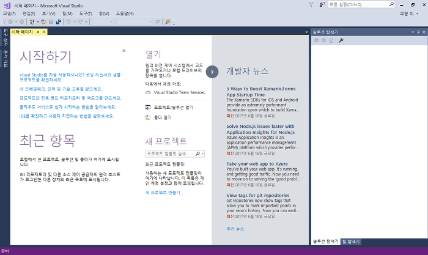Open toolbar overflow options arrow
Image resolution: width=428 pixels, height=255 pixels.
point(174,23)
